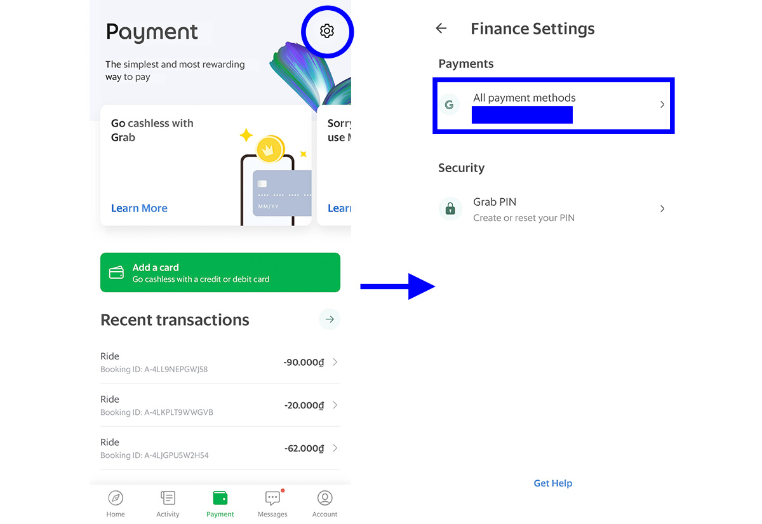Screen dimensions: 762x524
Task: Click the Recent transactions heading
Action: 175,319
